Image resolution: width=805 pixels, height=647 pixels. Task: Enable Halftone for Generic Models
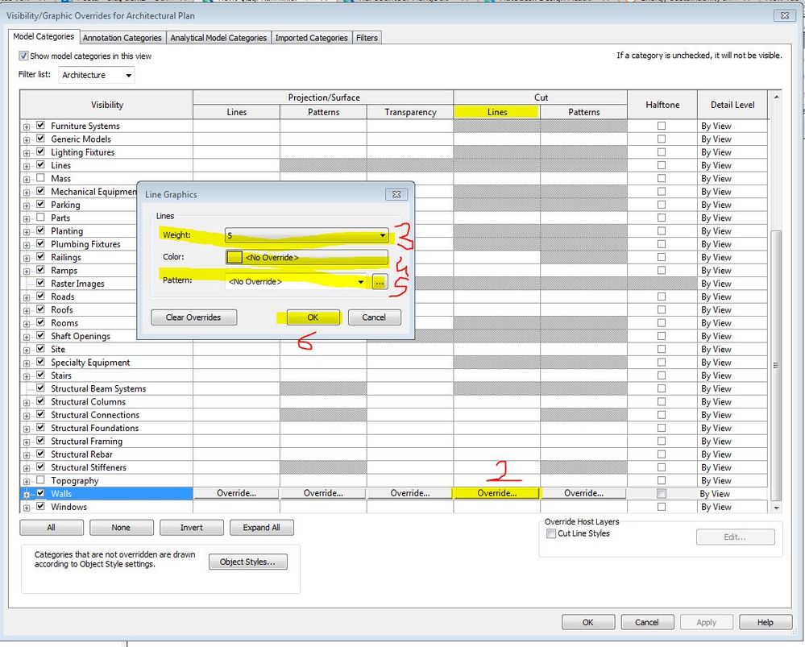click(x=662, y=139)
